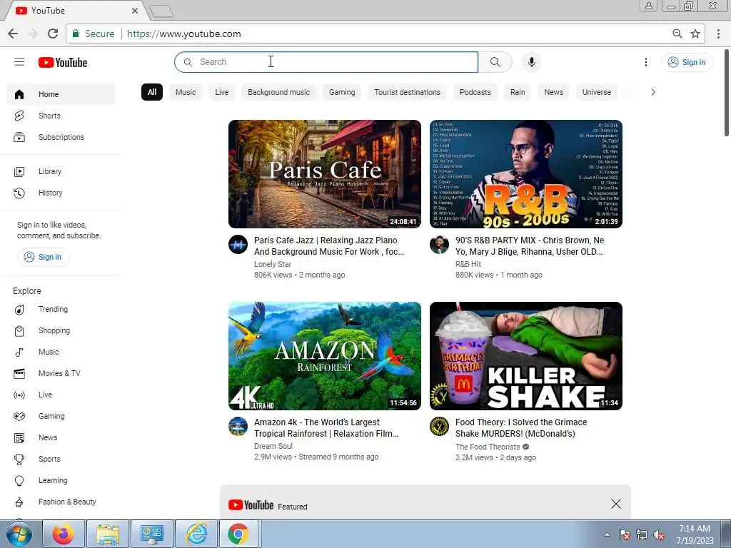Click The Food Theorists channel avatar
The image size is (731, 548).
[439, 427]
